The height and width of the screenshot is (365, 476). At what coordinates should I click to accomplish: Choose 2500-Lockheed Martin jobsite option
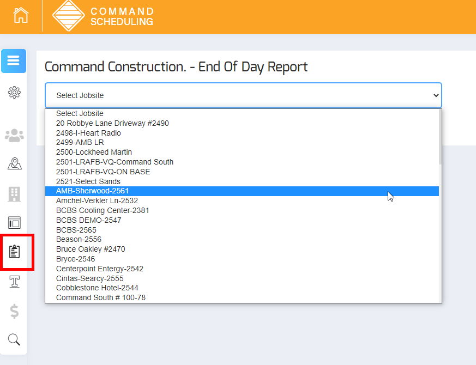(x=94, y=153)
